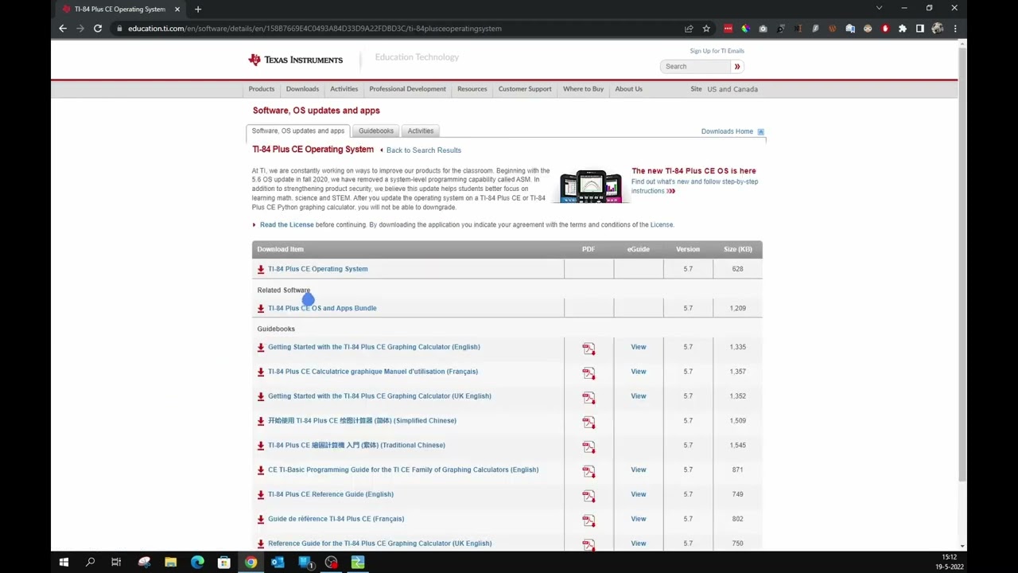Screen dimensions: 1018x573
Task: Click the Chrome profile avatar
Action: tap(938, 29)
